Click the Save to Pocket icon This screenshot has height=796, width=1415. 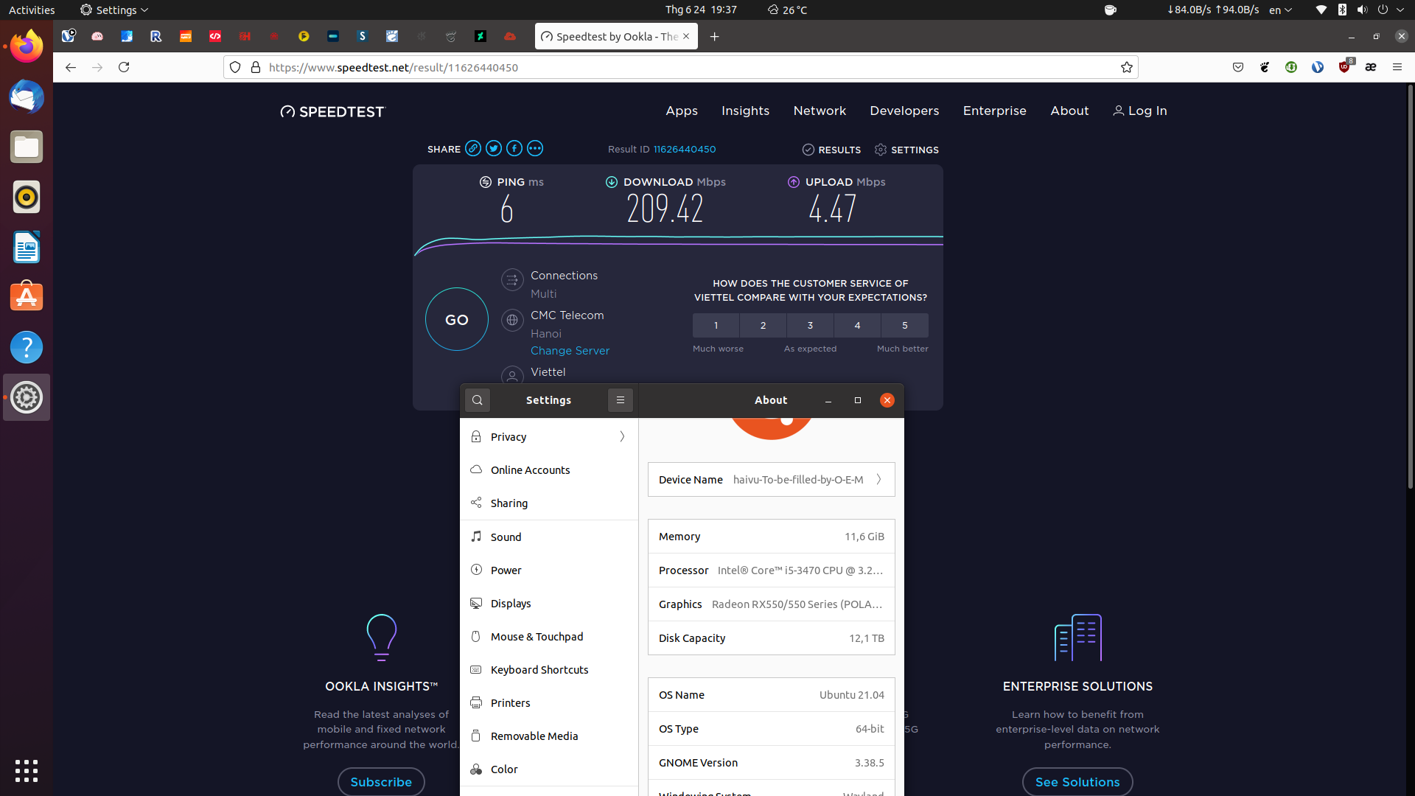click(x=1238, y=67)
